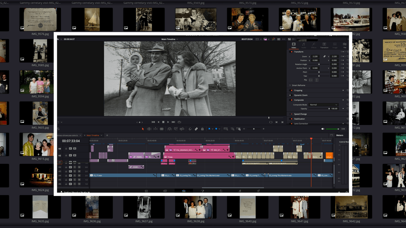Click the Custom Zoom icon
This screenshot has width=406, height=228.
click(x=238, y=129)
